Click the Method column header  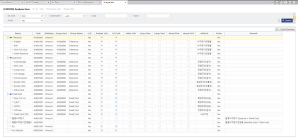tap(204, 33)
